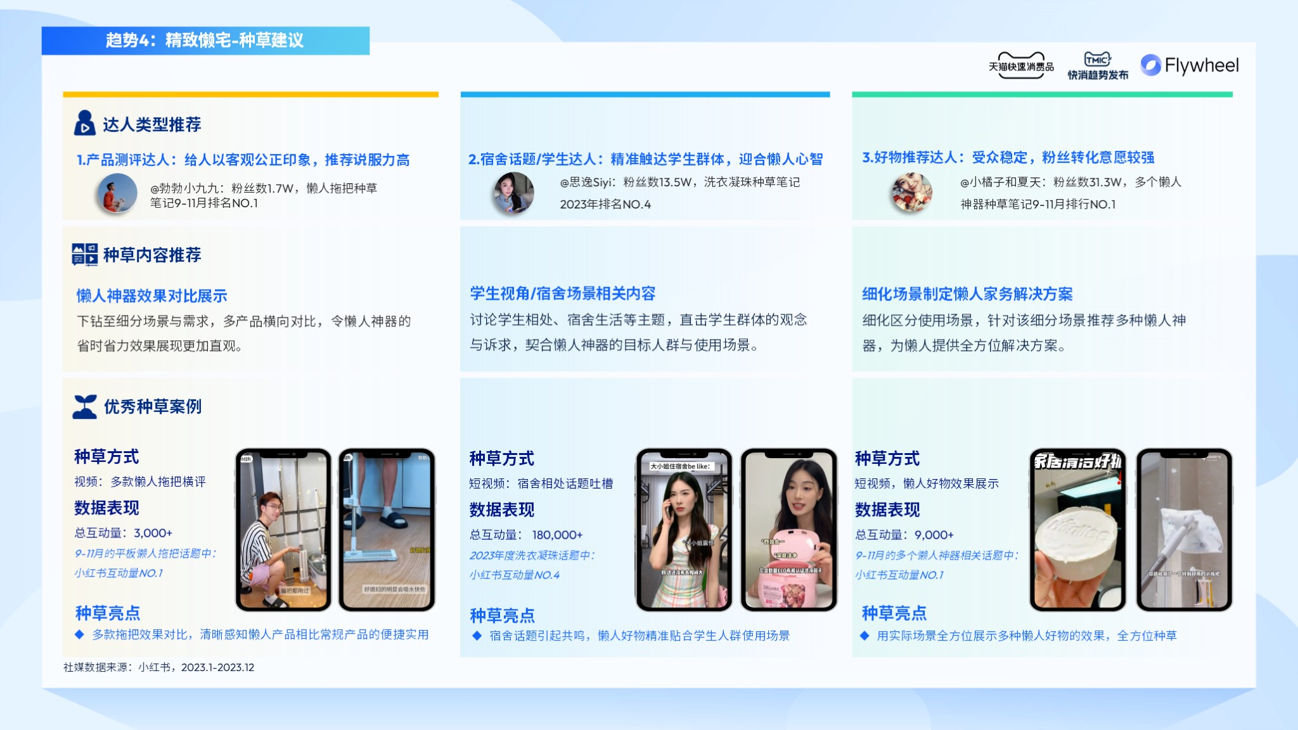This screenshot has width=1298, height=730.
Task: Click the 3.好物推荐达人 heading line
Action: (x=1008, y=157)
